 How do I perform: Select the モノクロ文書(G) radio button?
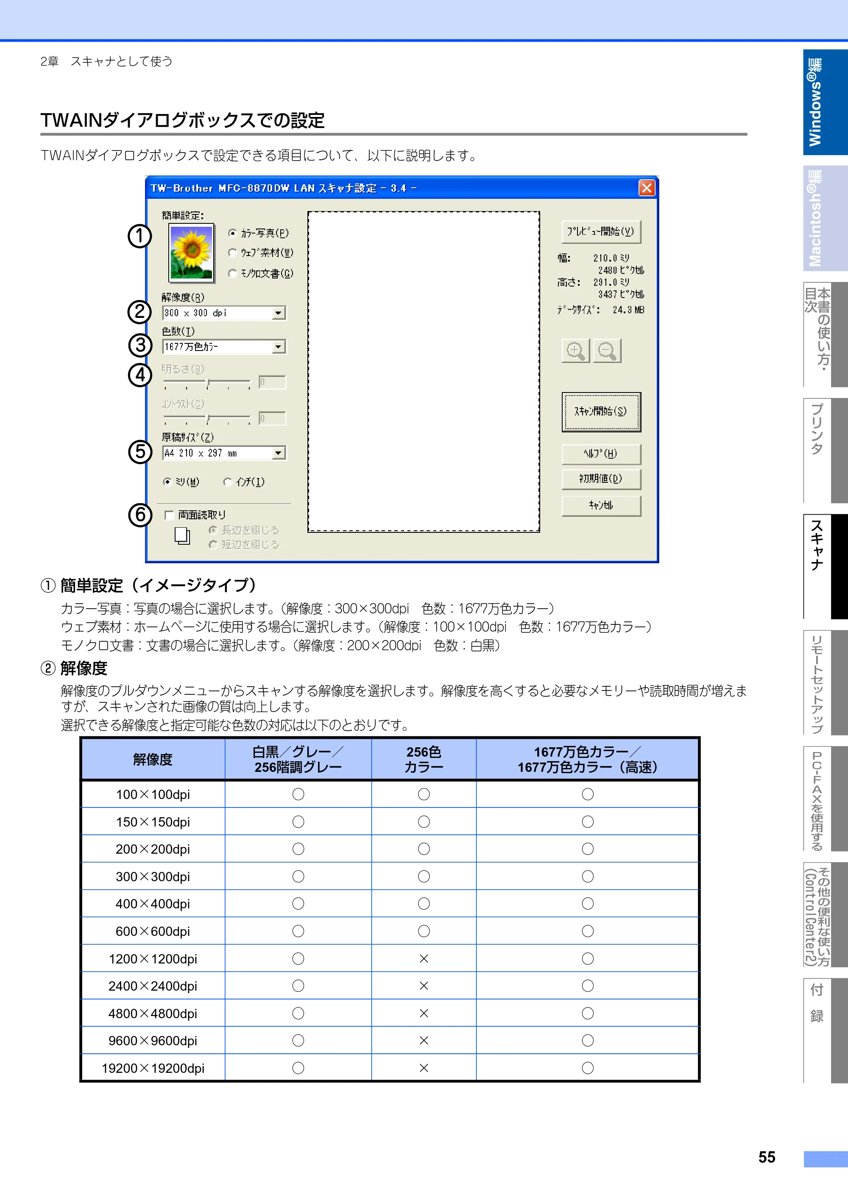click(x=233, y=273)
